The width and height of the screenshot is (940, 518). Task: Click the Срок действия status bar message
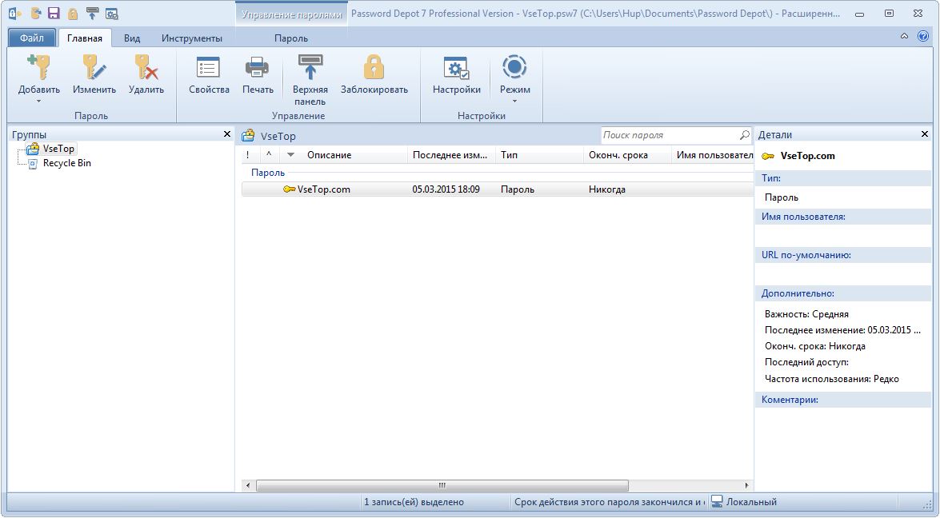pos(608,503)
